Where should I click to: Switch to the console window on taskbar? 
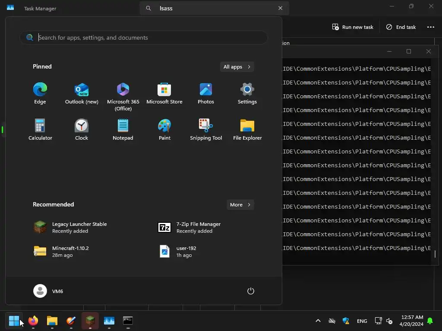tap(128, 321)
